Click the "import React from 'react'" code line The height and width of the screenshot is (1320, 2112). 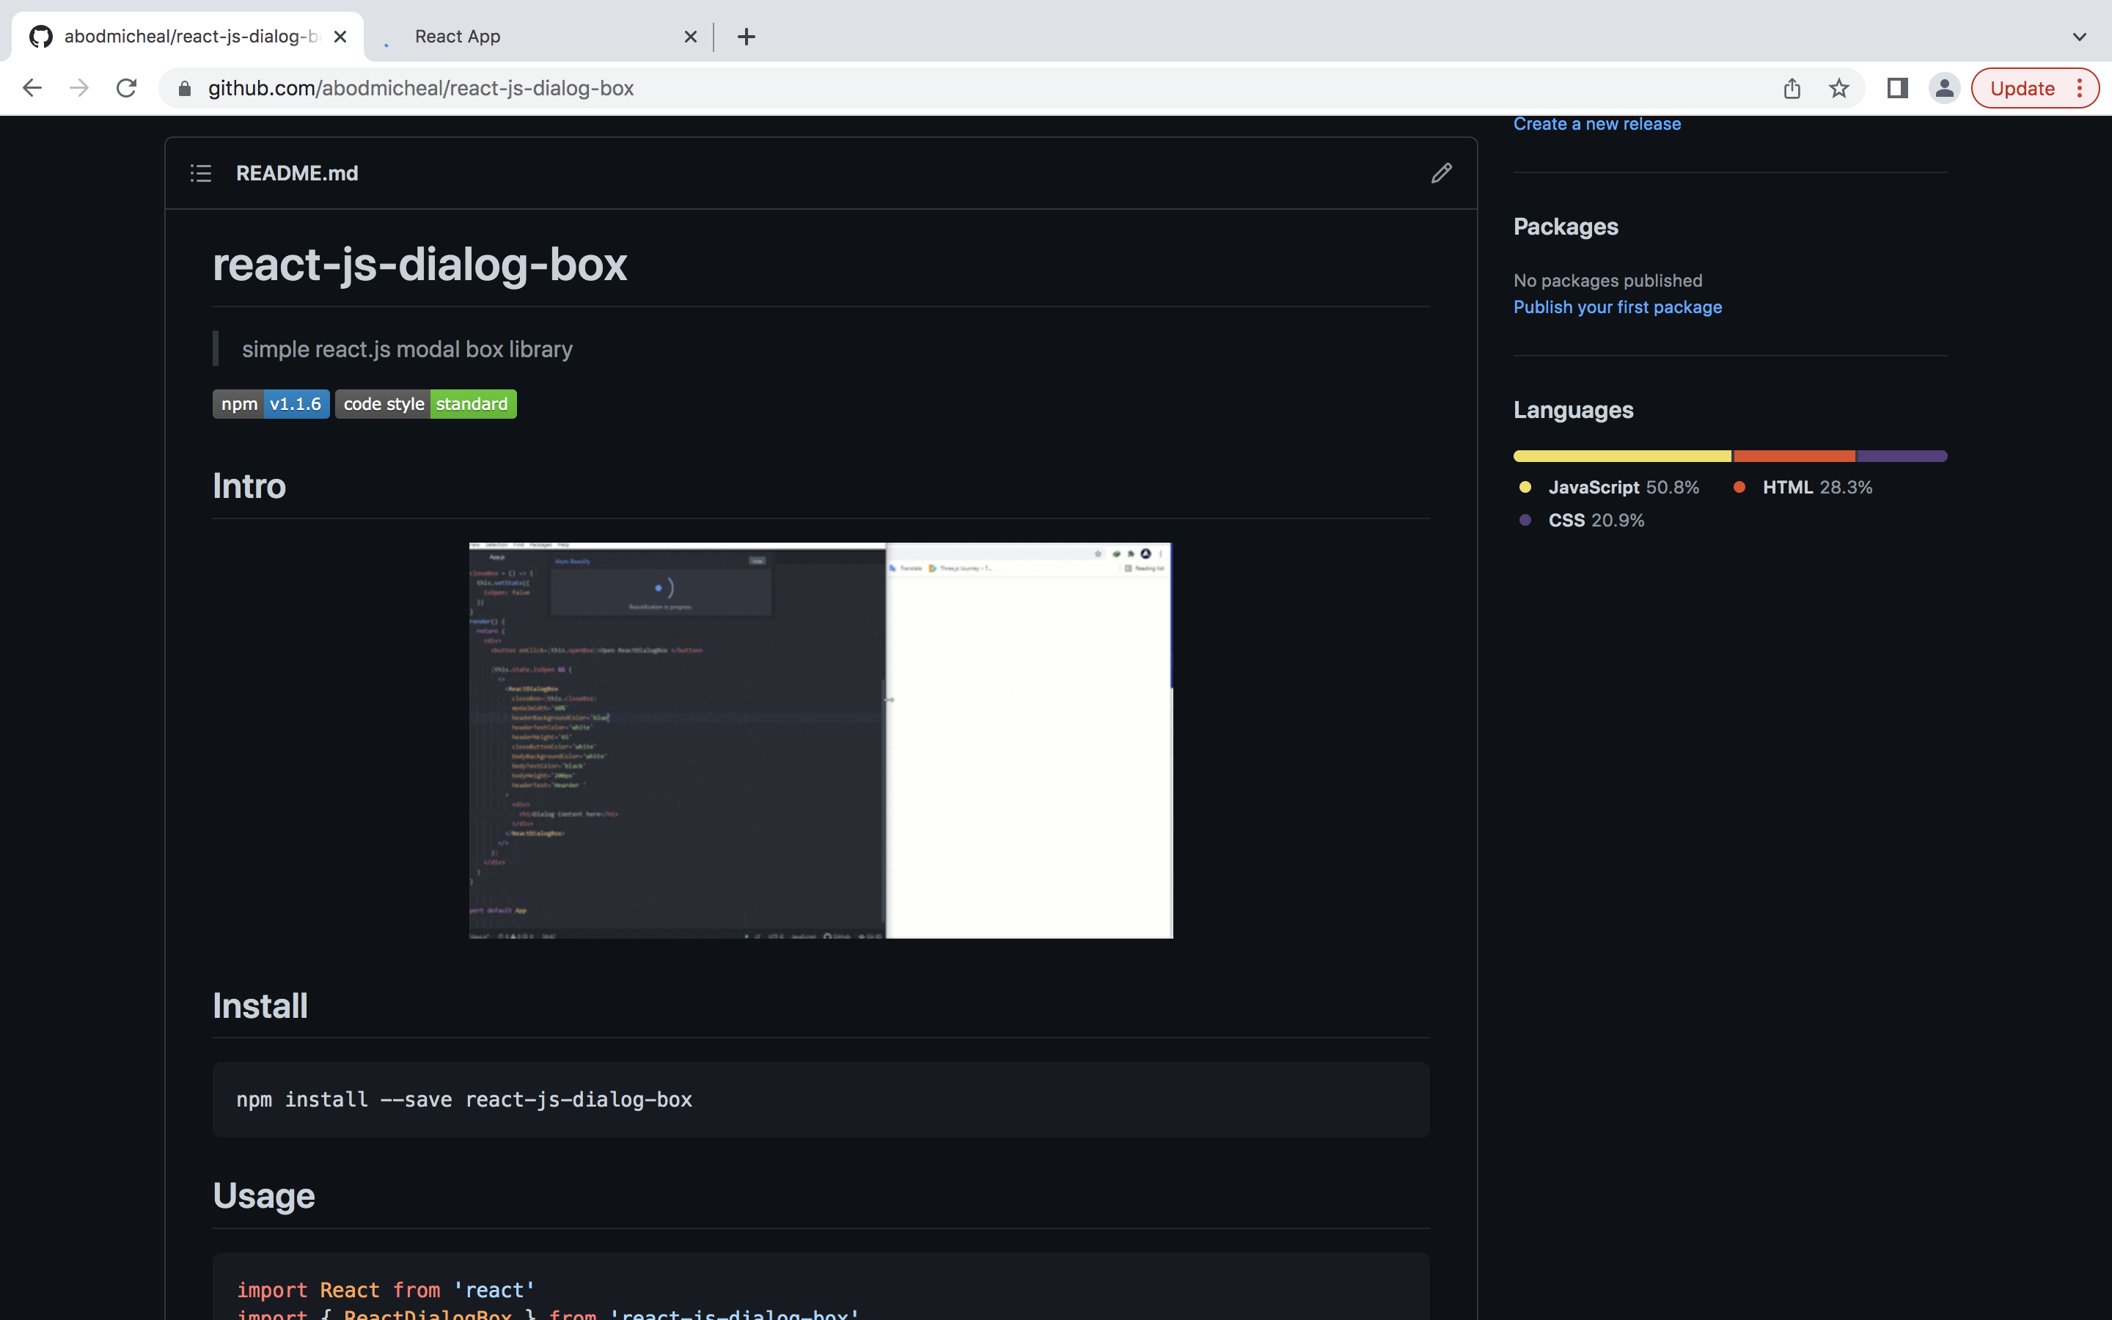(x=385, y=1289)
